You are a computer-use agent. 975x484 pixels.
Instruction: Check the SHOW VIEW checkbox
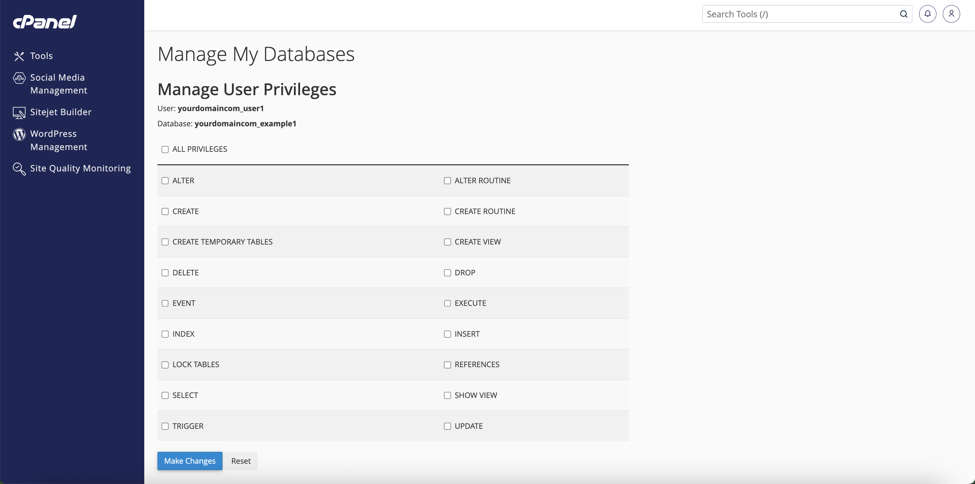(447, 396)
